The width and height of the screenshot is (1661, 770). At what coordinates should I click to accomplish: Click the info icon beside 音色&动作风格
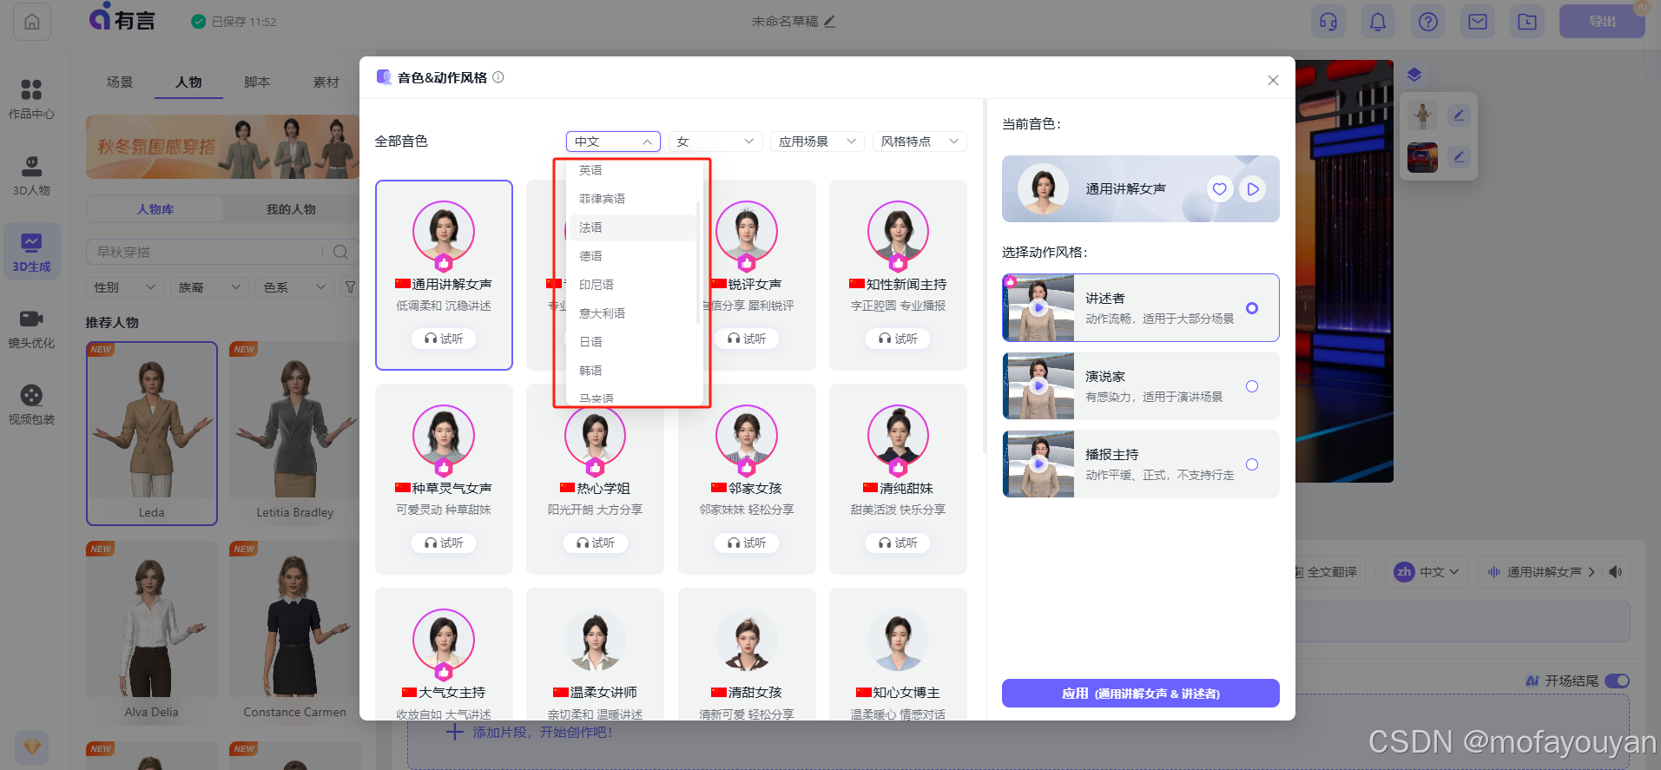pyautogui.click(x=498, y=77)
